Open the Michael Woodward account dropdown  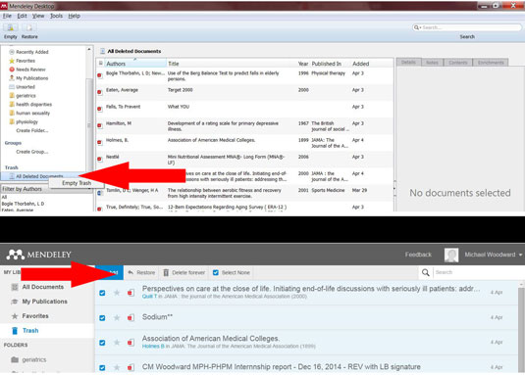(x=493, y=255)
